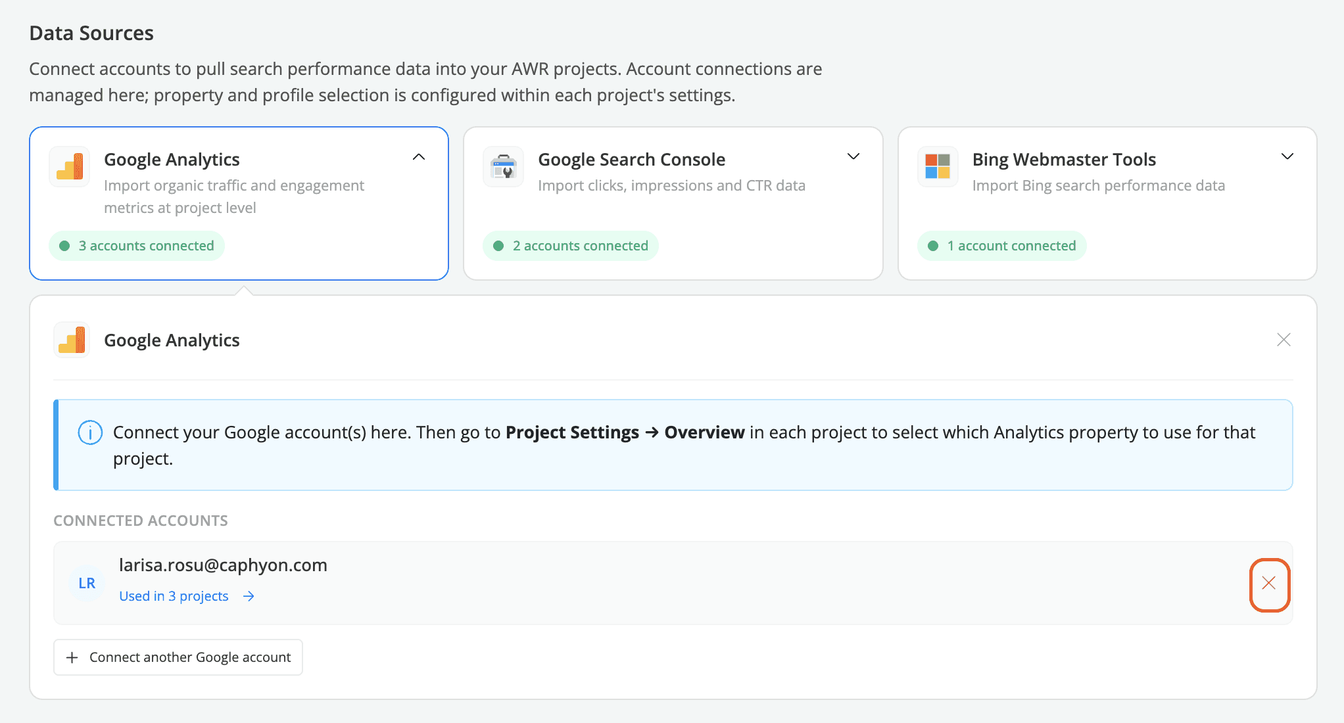Click the Google Search Console icon

tap(504, 166)
